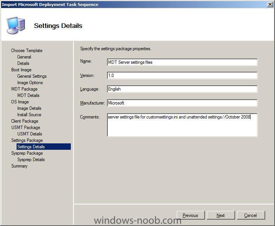Select Choose Template step in sidebar
This screenshot has height=226, width=275.
(x=27, y=51)
